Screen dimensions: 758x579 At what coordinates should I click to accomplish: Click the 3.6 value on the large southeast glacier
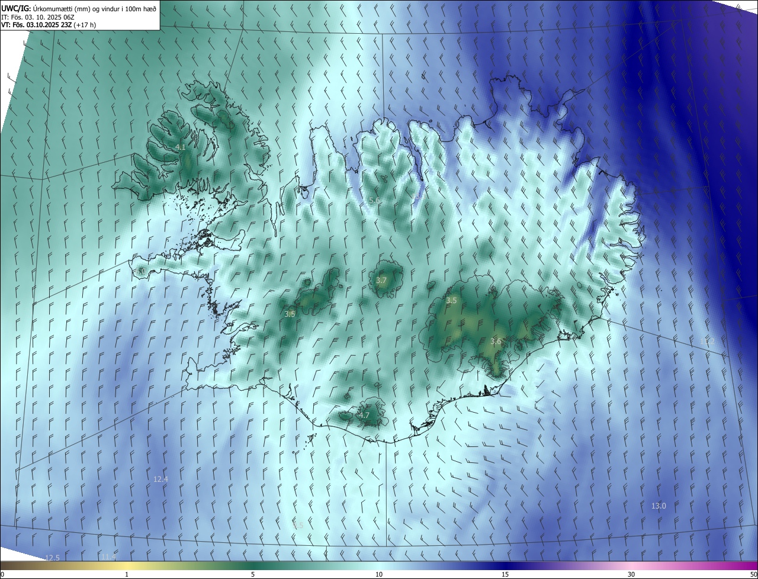(496, 342)
